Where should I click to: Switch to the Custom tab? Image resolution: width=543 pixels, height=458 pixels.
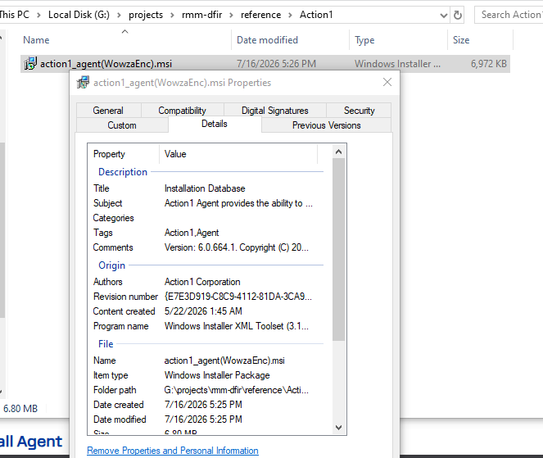[122, 125]
